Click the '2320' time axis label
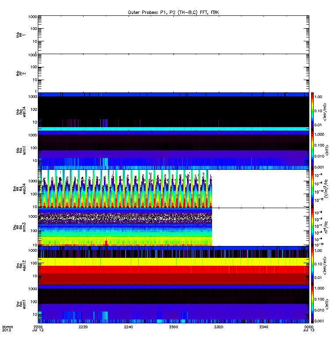This screenshot has width=330, height=352. (x=219, y=327)
